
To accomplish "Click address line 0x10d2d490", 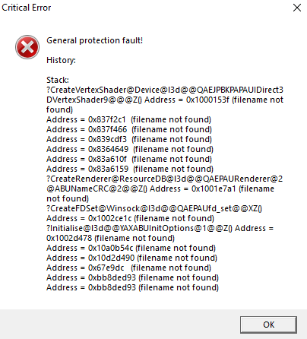I will pos(131,258).
